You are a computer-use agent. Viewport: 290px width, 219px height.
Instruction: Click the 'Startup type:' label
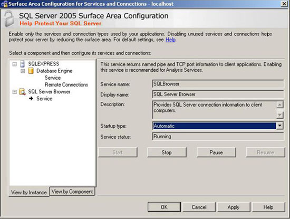(x=113, y=126)
